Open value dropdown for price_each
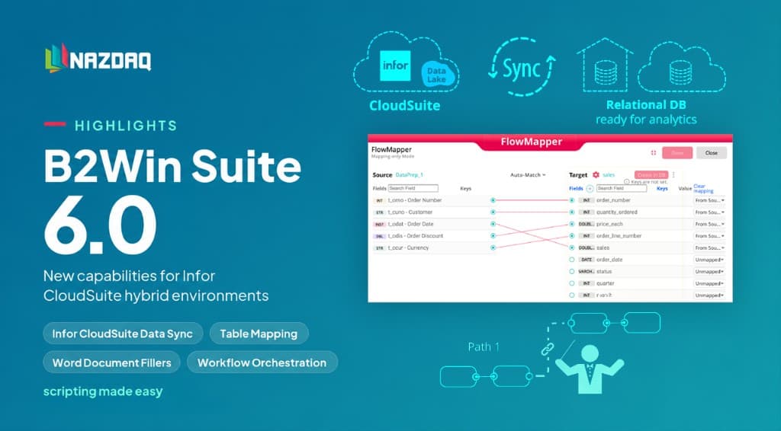Screen dimensions: 781x431 click(x=709, y=224)
